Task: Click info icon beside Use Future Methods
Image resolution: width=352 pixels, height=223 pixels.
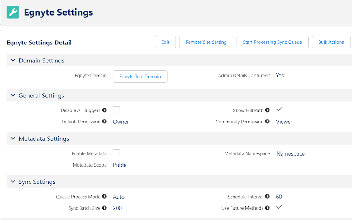Action: pyautogui.click(x=268, y=208)
